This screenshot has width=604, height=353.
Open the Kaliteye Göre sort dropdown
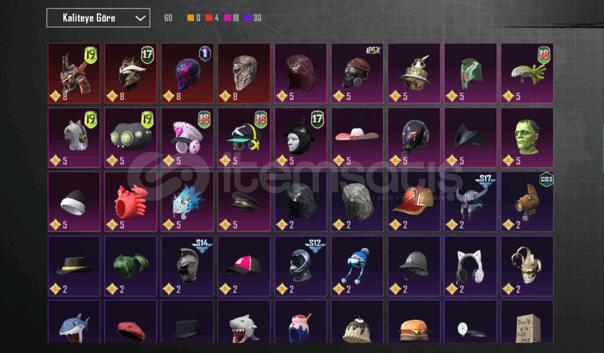(x=98, y=18)
